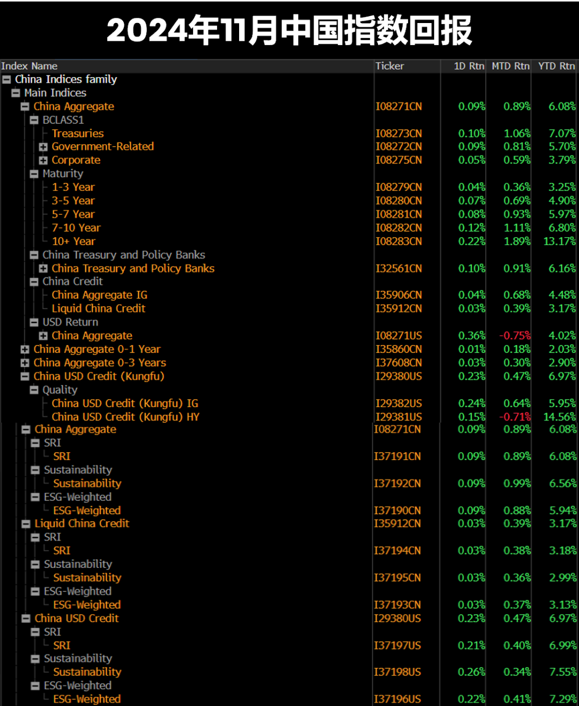Sort by the 1D Rtn column header

click(469, 66)
